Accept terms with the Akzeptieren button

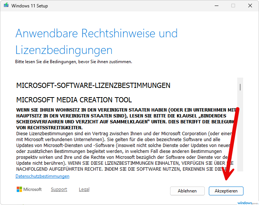click(x=226, y=191)
